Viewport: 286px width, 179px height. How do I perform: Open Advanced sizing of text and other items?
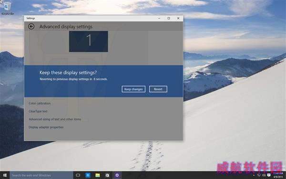tap(55, 119)
